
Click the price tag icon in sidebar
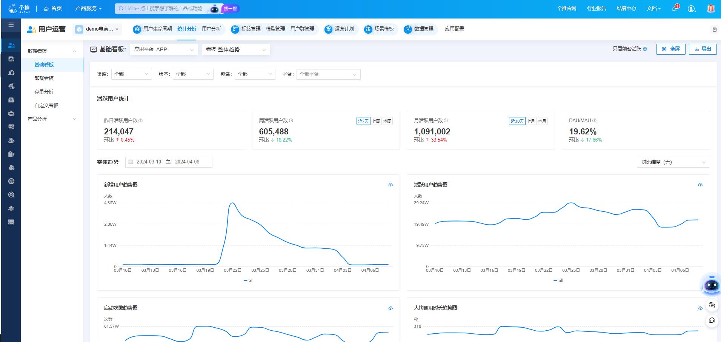click(x=11, y=154)
